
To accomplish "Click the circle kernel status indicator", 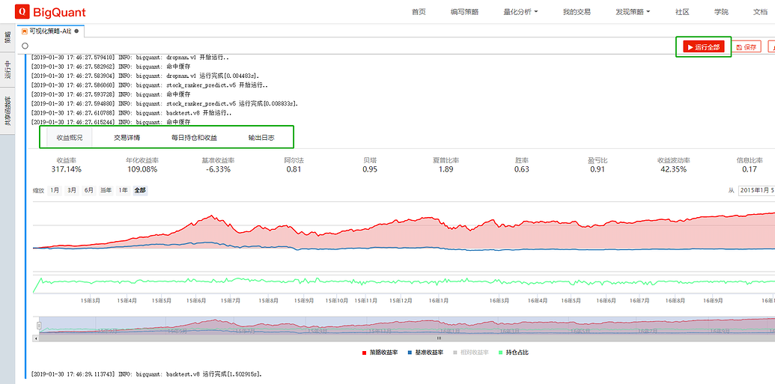I will click(25, 46).
